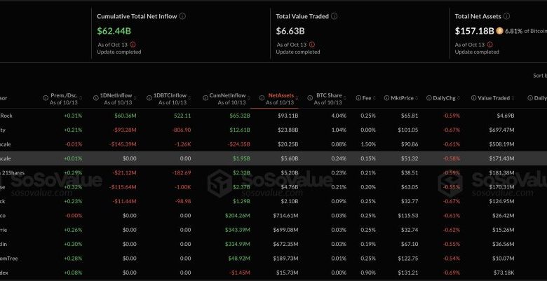The height and width of the screenshot is (281, 547).
Task: Click red alert icon under $62.44B inflow
Action: (x=133, y=43)
